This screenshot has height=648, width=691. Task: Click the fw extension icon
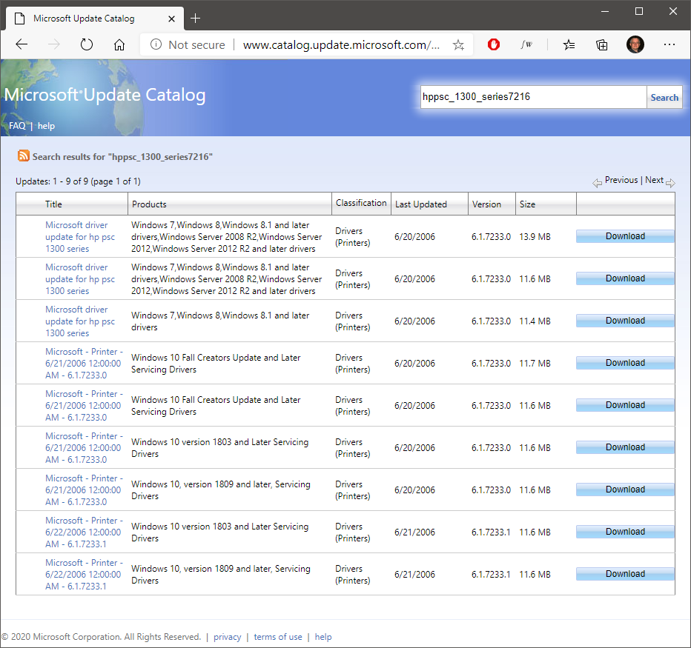point(526,44)
